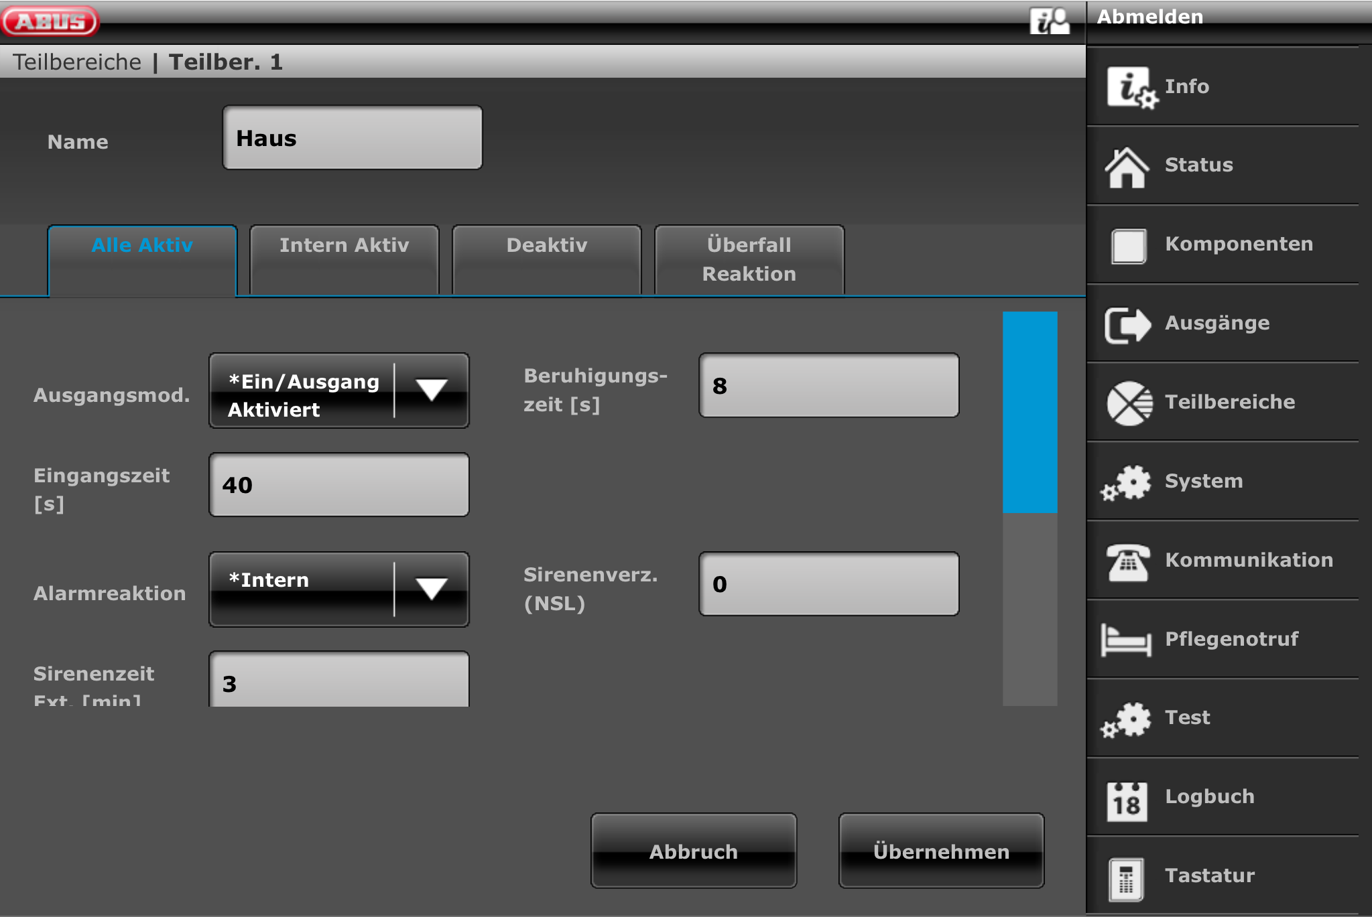This screenshot has height=917, width=1372.
Task: Expand the Ausgangsmod. dropdown arrow
Action: point(432,390)
